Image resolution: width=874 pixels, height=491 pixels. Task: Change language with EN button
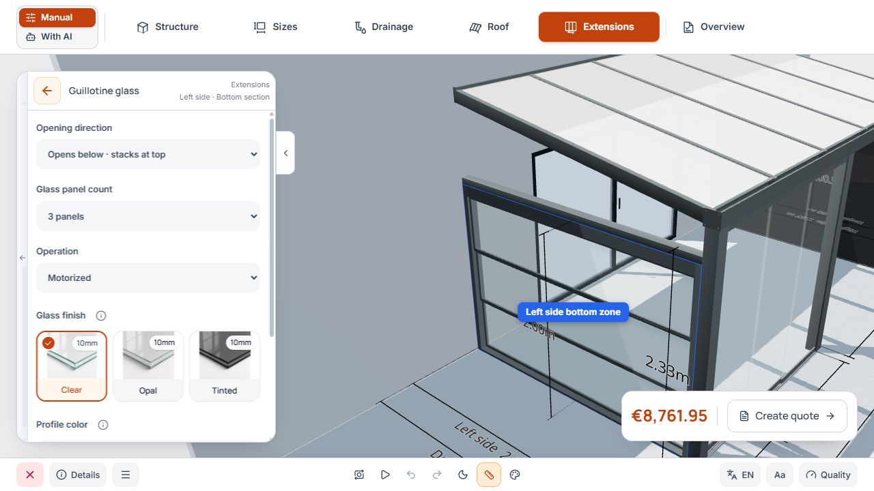coord(740,475)
